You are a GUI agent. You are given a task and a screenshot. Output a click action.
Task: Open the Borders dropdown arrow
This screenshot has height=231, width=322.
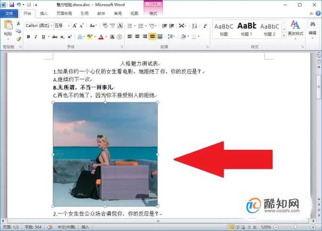click(x=199, y=37)
